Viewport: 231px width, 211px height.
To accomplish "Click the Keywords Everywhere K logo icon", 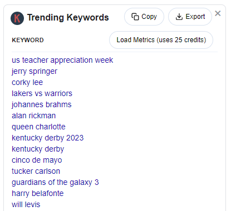I will (x=17, y=18).
